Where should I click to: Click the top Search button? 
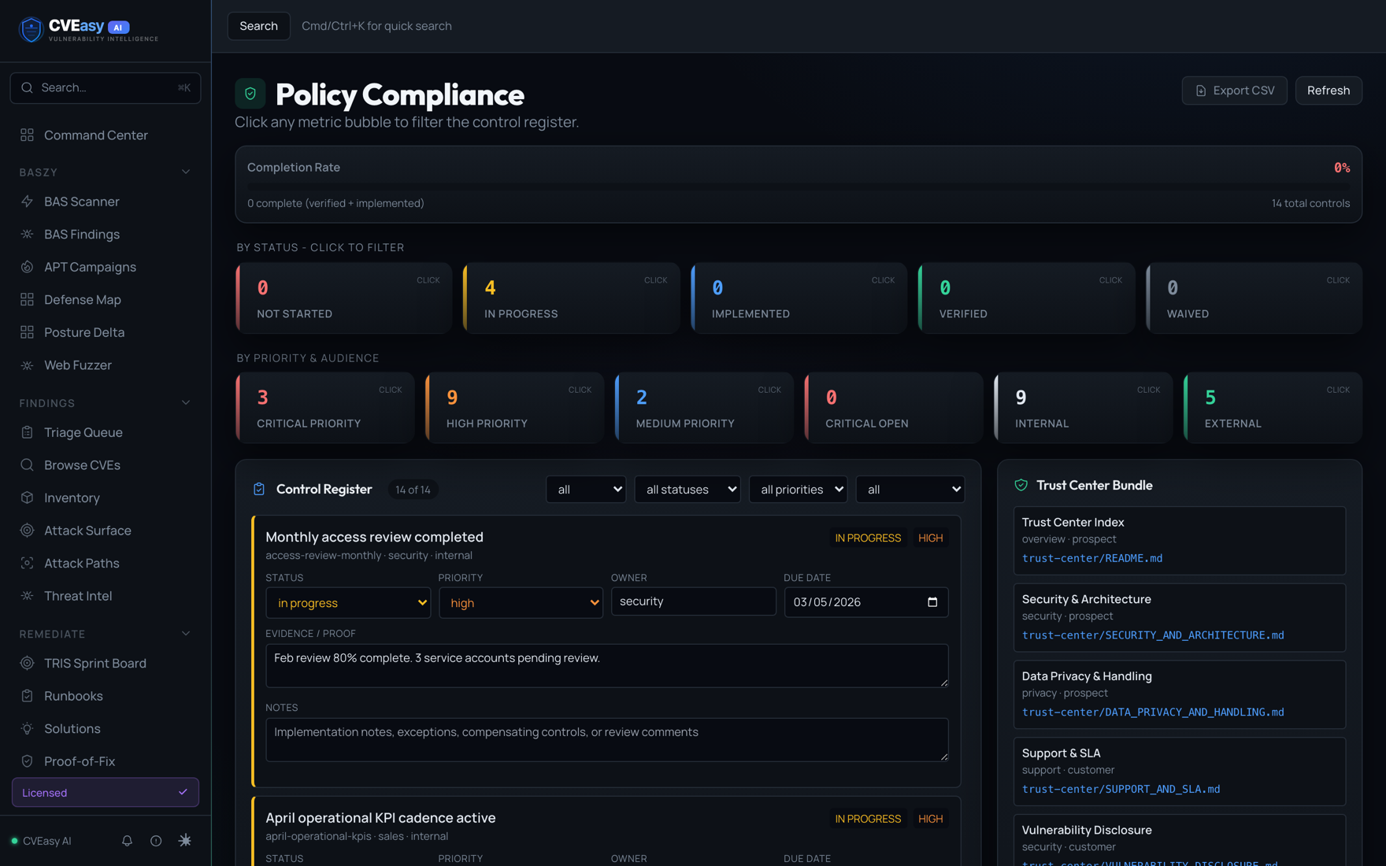point(258,26)
